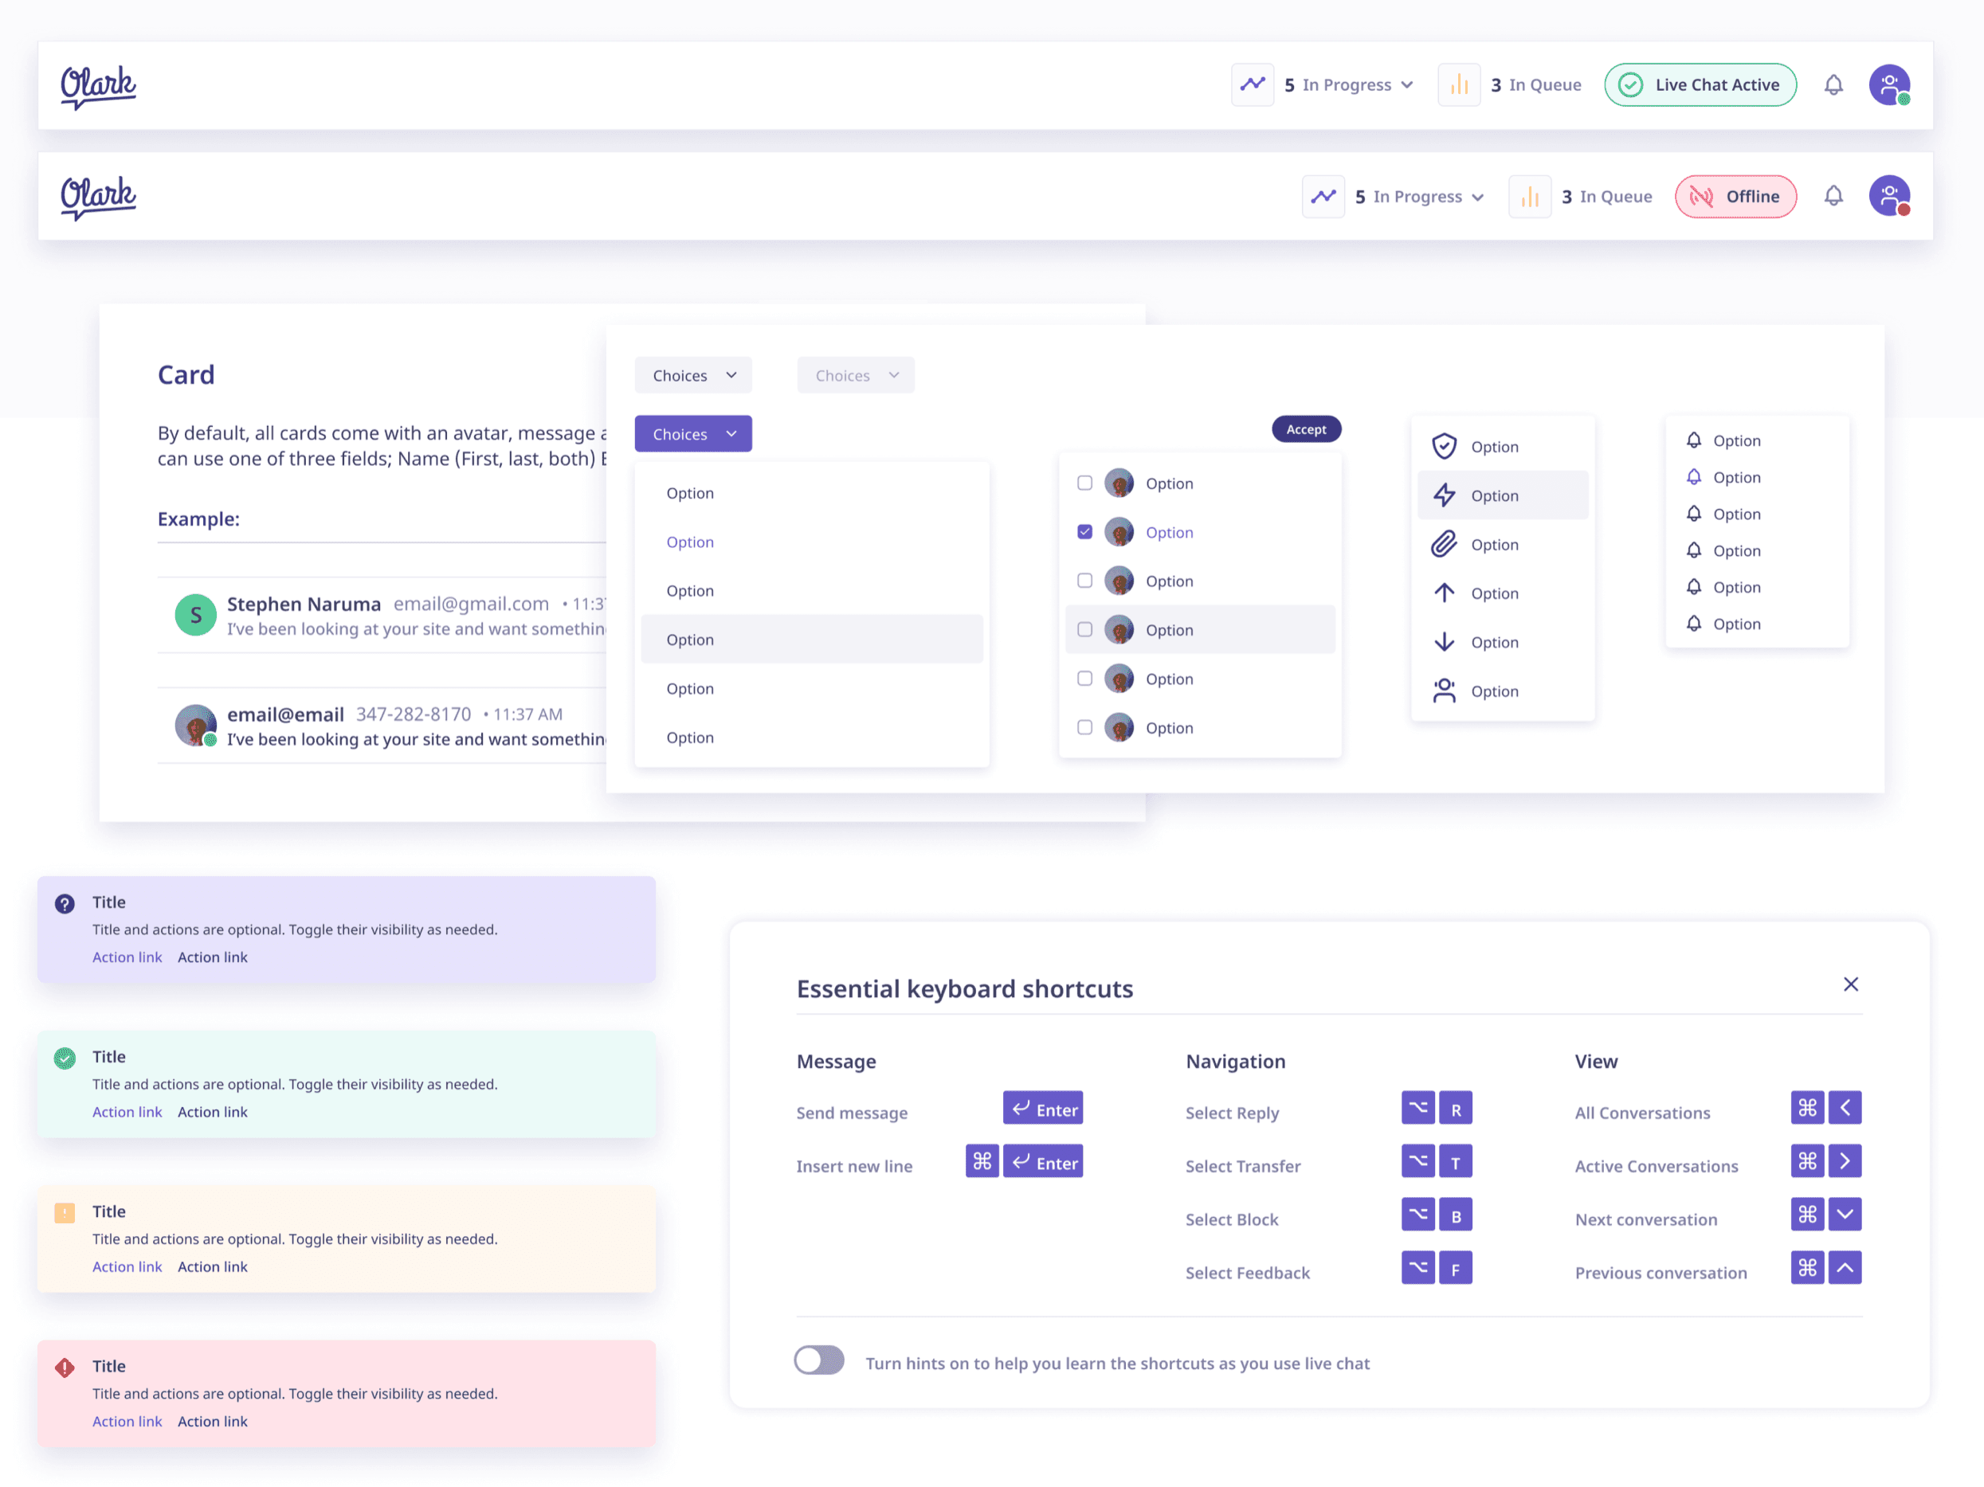Select the shield icon Option

[1503, 446]
